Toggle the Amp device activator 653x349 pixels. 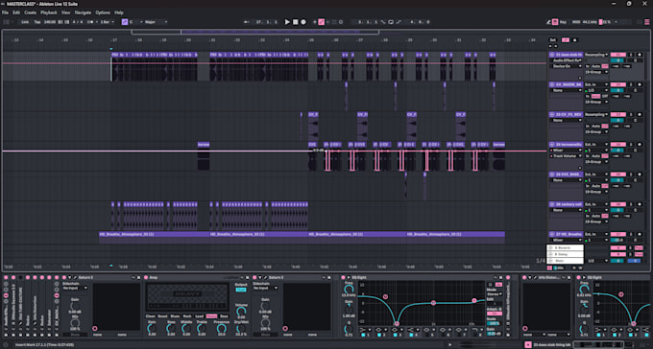coord(146,277)
